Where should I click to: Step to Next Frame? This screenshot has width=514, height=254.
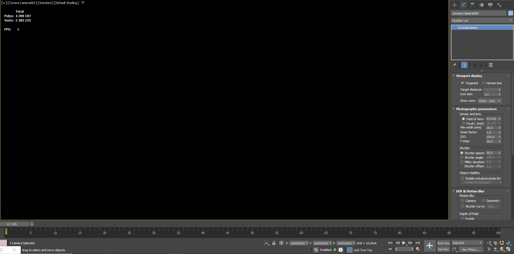[x=410, y=243]
